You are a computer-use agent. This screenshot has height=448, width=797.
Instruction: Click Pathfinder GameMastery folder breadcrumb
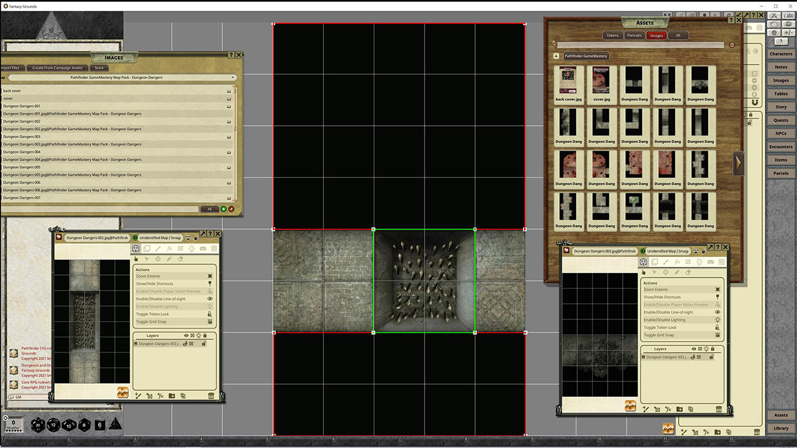[x=586, y=56]
